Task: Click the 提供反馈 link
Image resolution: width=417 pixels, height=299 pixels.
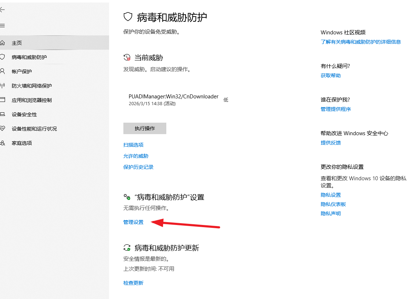Action: pos(330,143)
